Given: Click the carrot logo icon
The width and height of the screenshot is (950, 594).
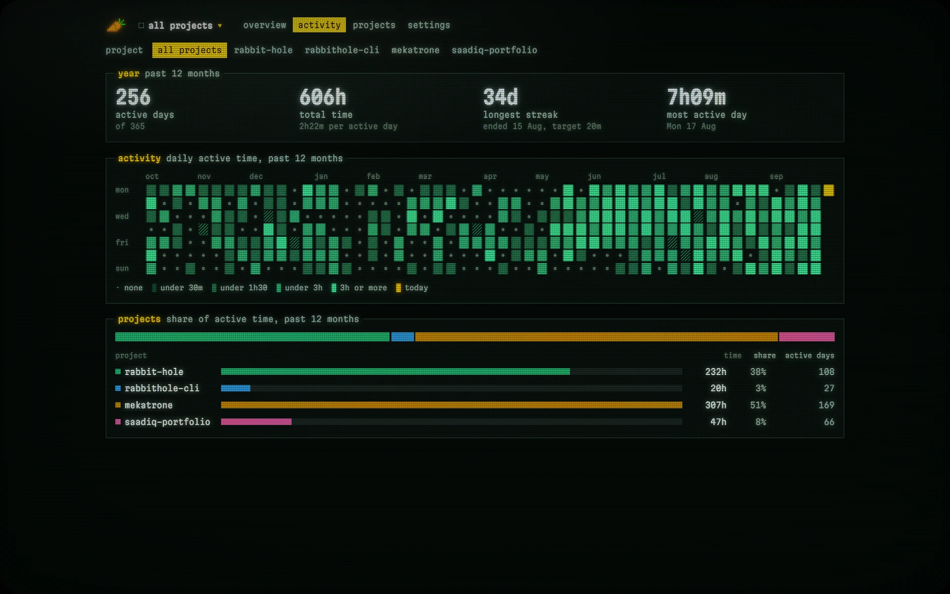Looking at the screenshot, I should (116, 25).
